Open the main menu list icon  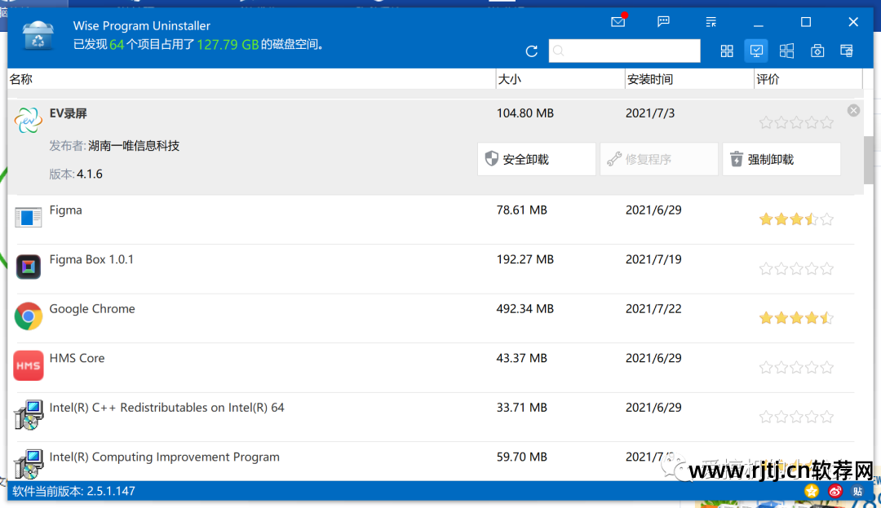tap(711, 22)
